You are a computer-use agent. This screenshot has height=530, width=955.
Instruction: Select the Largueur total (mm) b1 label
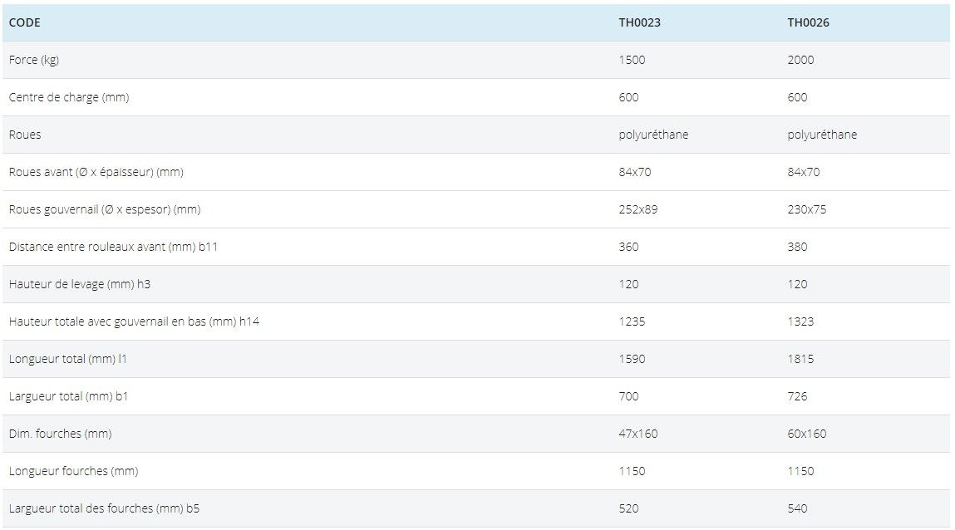tap(68, 396)
